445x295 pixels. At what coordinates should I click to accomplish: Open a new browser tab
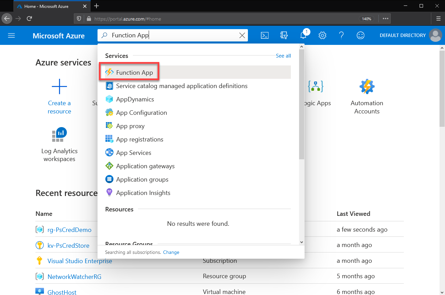[96, 6]
